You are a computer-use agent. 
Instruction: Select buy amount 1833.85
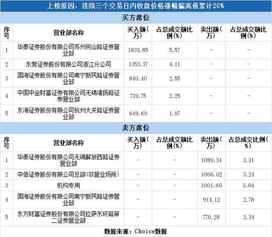point(138,50)
